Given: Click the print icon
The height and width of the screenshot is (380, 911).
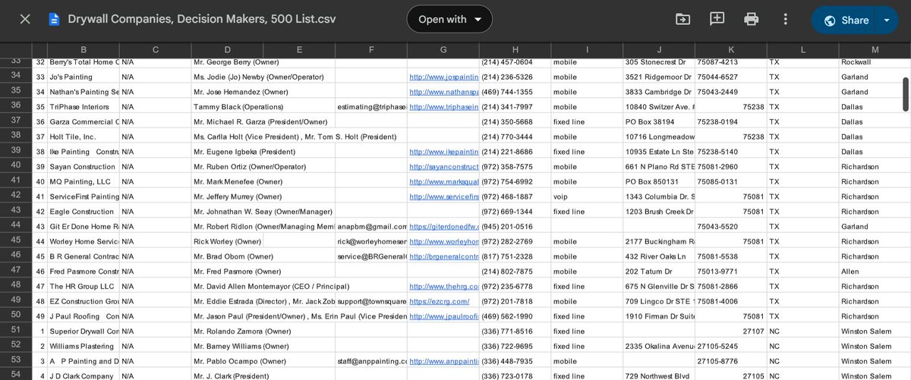Looking at the screenshot, I should 752,19.
